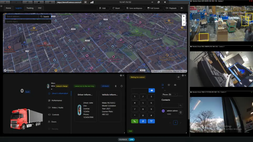
Task: Open the notification bell in vehicle panel
Action: [122, 86]
